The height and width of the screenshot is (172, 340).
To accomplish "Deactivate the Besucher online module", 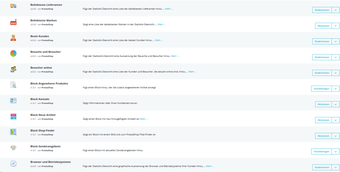I will click(x=322, y=73).
